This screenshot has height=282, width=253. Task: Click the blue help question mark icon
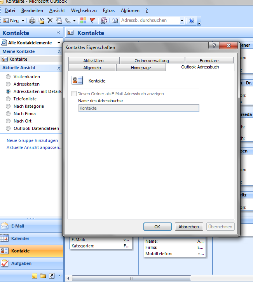click(x=192, y=21)
